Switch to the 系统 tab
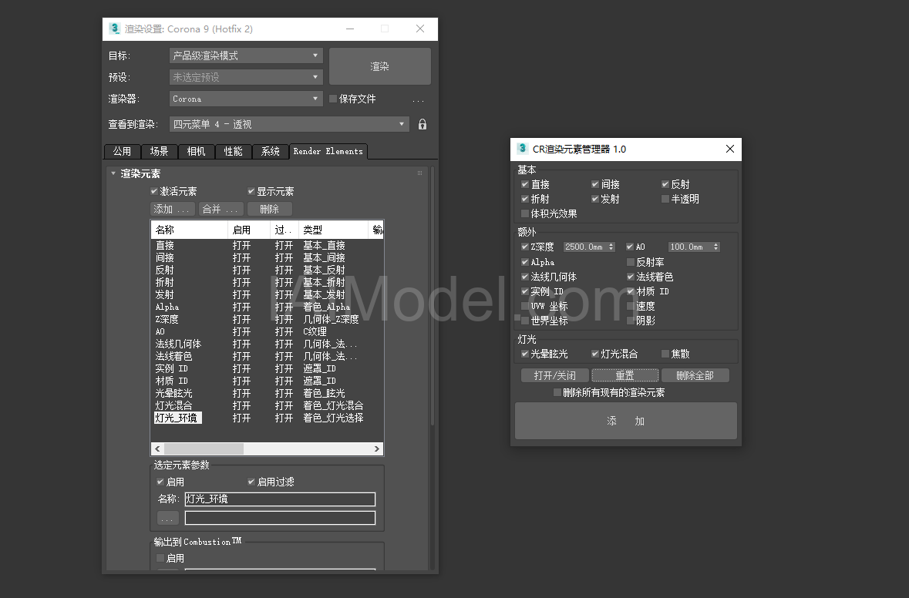 click(x=270, y=151)
